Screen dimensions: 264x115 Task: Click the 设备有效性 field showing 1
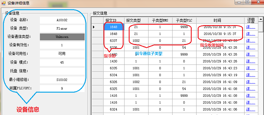62,45
